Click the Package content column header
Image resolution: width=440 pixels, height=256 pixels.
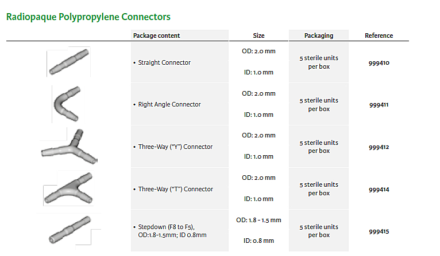[156, 36]
